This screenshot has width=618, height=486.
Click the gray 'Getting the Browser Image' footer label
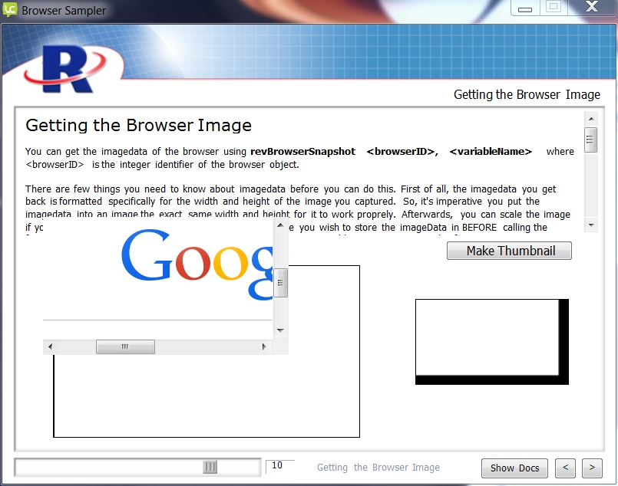pyautogui.click(x=378, y=468)
